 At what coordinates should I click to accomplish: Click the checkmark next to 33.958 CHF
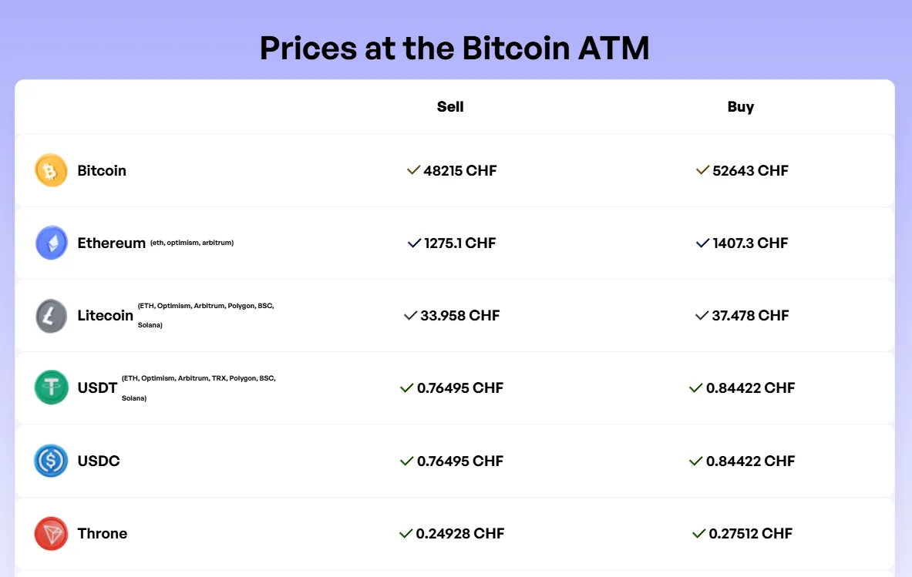tap(411, 316)
